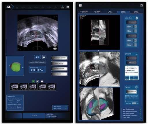Click Next Step: Lesion Firing button
The image size is (148, 124).
[x=57, y=116]
